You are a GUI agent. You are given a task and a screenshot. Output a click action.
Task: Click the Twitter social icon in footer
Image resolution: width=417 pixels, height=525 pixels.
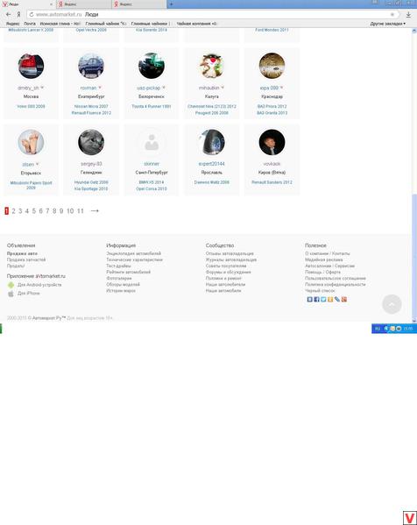pos(323,300)
